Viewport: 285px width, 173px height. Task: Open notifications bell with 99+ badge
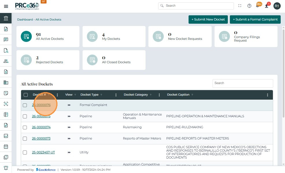pyautogui.click(x=258, y=5)
